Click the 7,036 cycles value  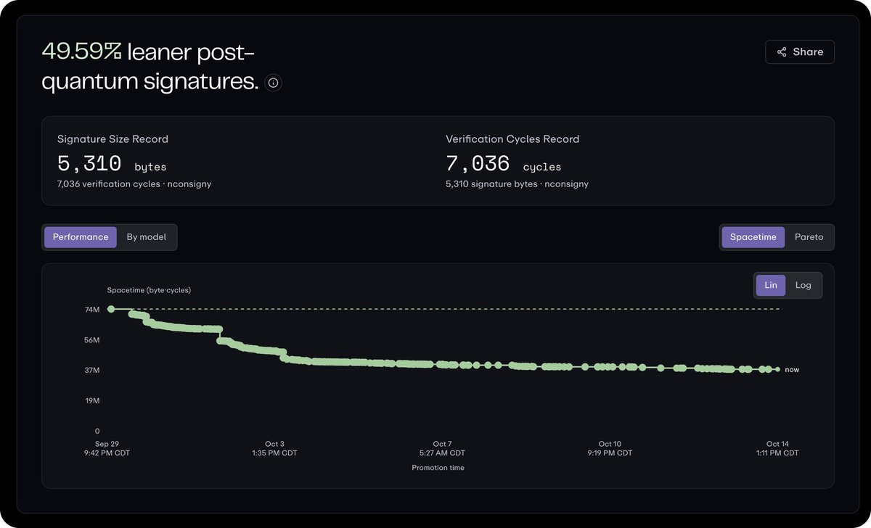pos(503,164)
